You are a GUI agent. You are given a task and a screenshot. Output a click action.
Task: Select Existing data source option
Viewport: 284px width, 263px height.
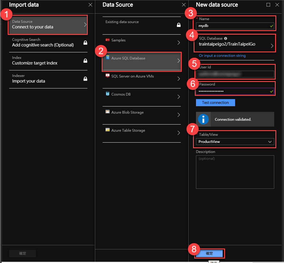pyautogui.click(x=142, y=25)
